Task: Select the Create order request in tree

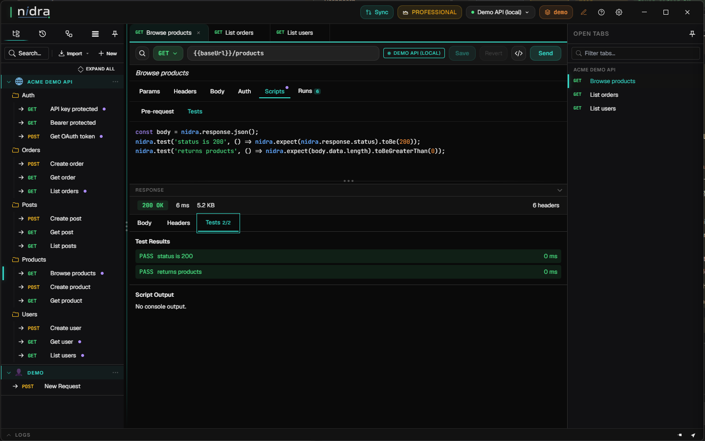Action: (67, 164)
